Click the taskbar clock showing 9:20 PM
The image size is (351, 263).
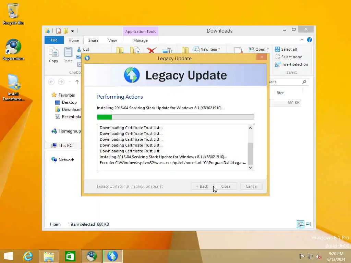tap(336, 256)
